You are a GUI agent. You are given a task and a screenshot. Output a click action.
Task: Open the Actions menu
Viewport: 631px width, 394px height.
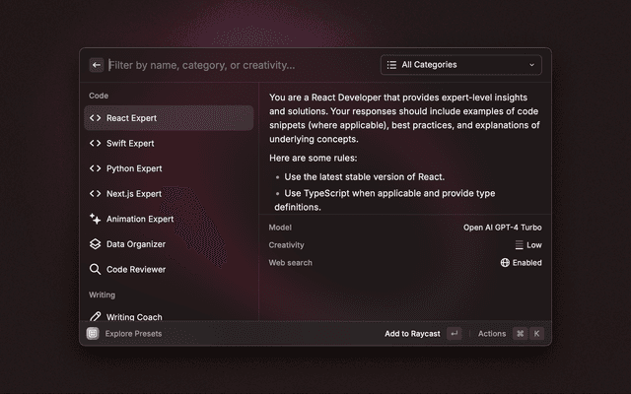[x=491, y=334]
